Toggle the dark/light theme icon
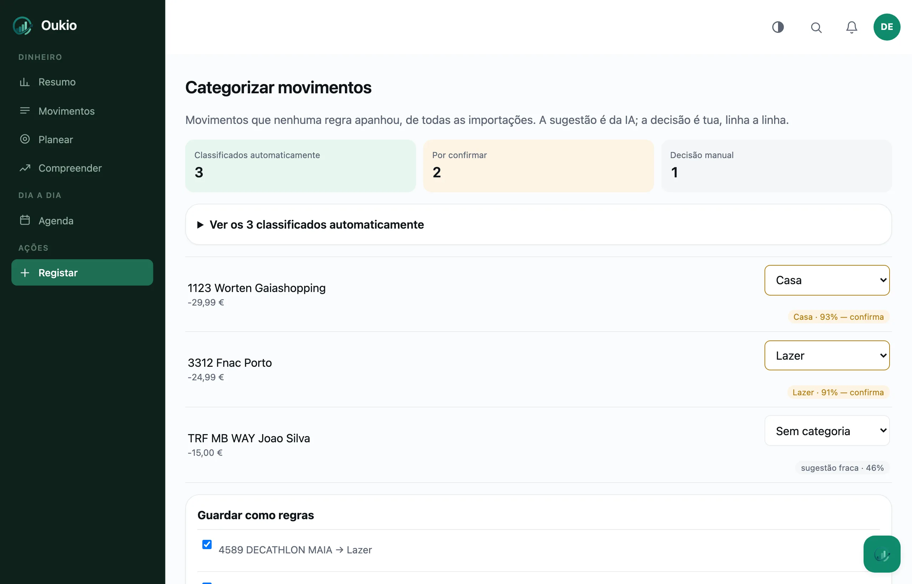 point(778,27)
